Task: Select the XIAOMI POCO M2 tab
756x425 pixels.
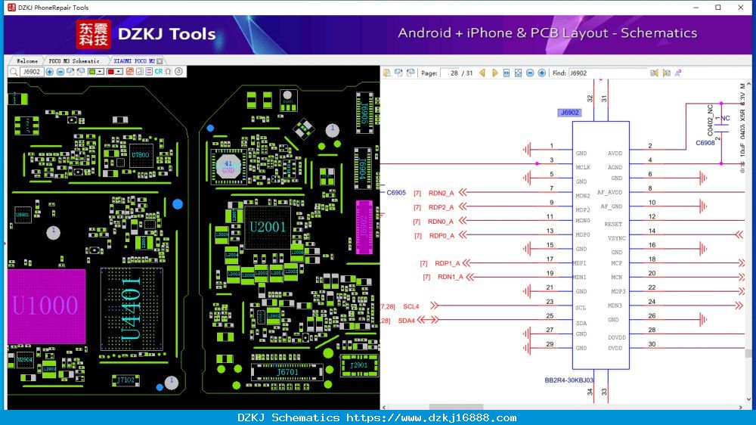Action: tap(134, 60)
